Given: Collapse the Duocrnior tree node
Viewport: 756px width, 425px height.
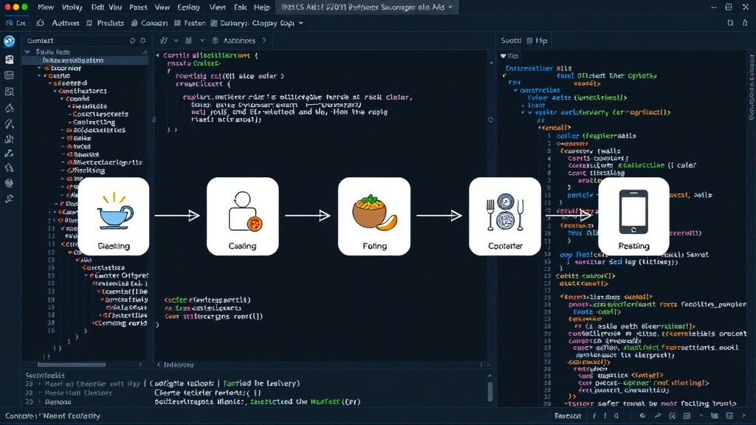Looking at the screenshot, I should [40, 69].
